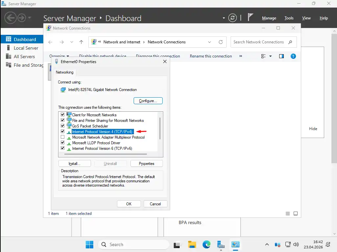Uncheck File and Printer Sharing checkbox
Image resolution: width=337 pixels, height=252 pixels.
click(x=62, y=120)
